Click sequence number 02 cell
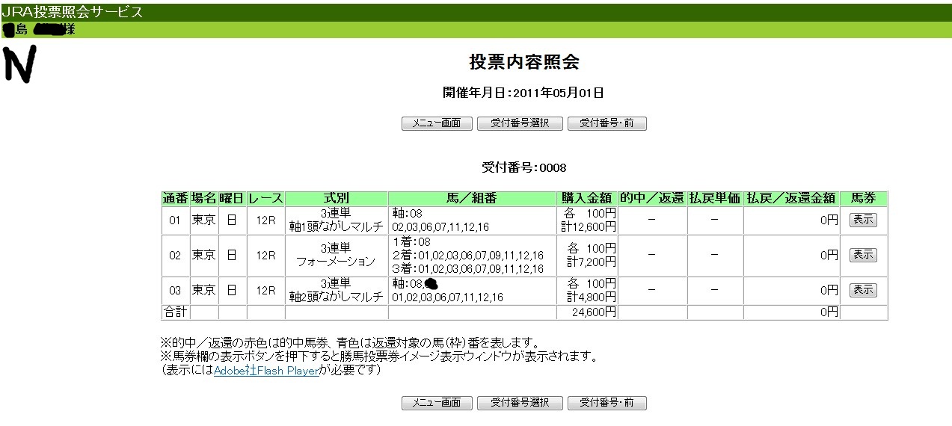952x426 pixels. tap(175, 256)
